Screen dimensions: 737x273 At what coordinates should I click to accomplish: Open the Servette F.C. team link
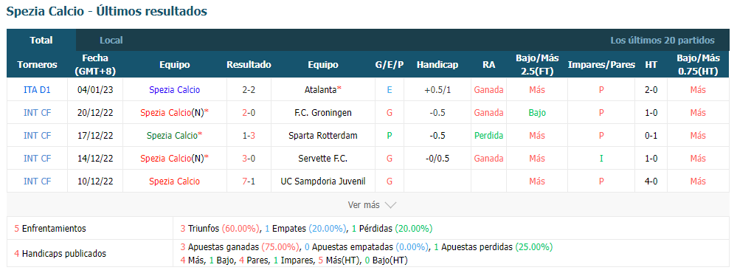point(323,159)
